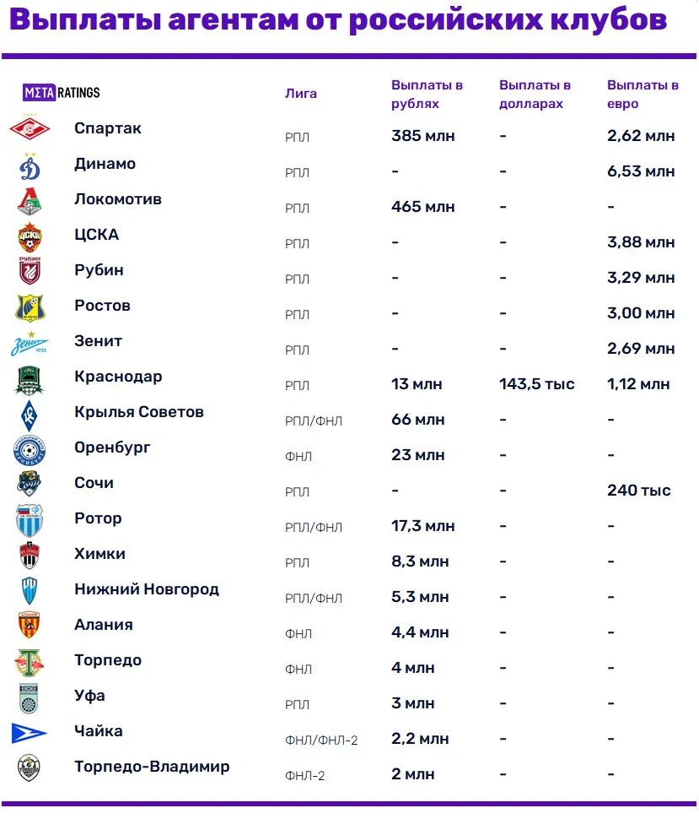699x819 pixels.
Task: Click the Lokomotiv club logo
Action: pos(30,202)
